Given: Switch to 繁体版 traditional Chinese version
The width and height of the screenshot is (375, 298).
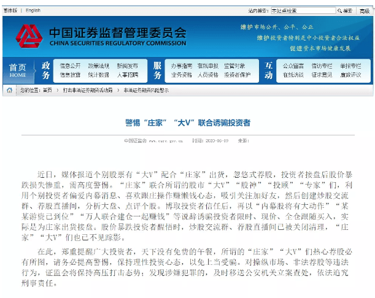Looking at the screenshot, I should click(10, 10).
